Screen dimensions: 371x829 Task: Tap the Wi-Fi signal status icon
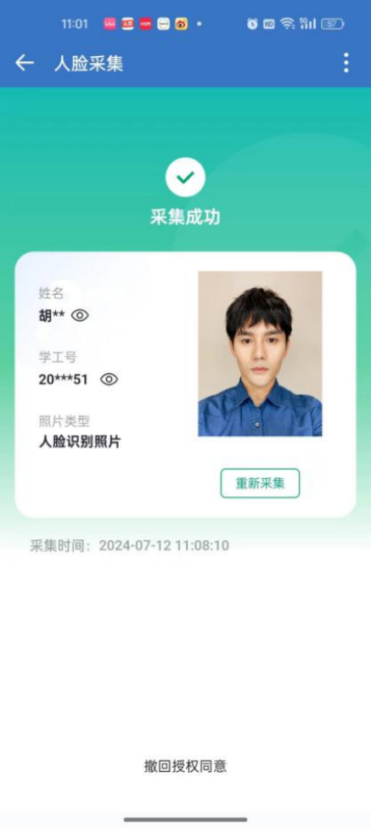288,23
